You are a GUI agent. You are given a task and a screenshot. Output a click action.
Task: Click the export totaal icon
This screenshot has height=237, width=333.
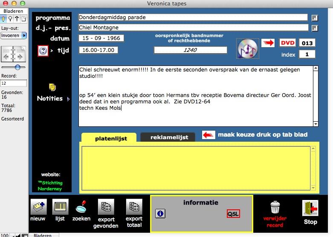click(x=134, y=207)
